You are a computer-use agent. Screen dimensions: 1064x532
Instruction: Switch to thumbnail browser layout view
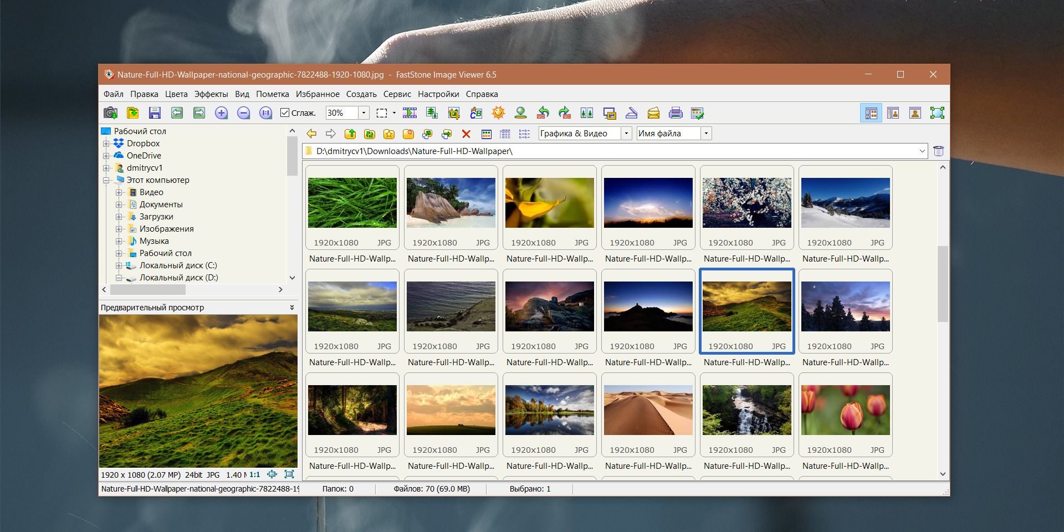point(871,113)
